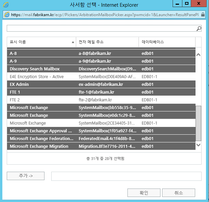Image resolution: width=209 pixels, height=202 pixels.
Task: Maximize the 사서함 선택 window
Action: pos(187,3)
